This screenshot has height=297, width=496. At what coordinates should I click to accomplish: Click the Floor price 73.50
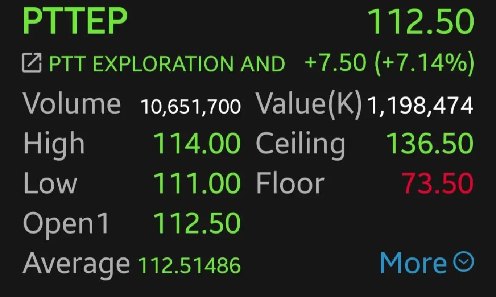tap(437, 183)
